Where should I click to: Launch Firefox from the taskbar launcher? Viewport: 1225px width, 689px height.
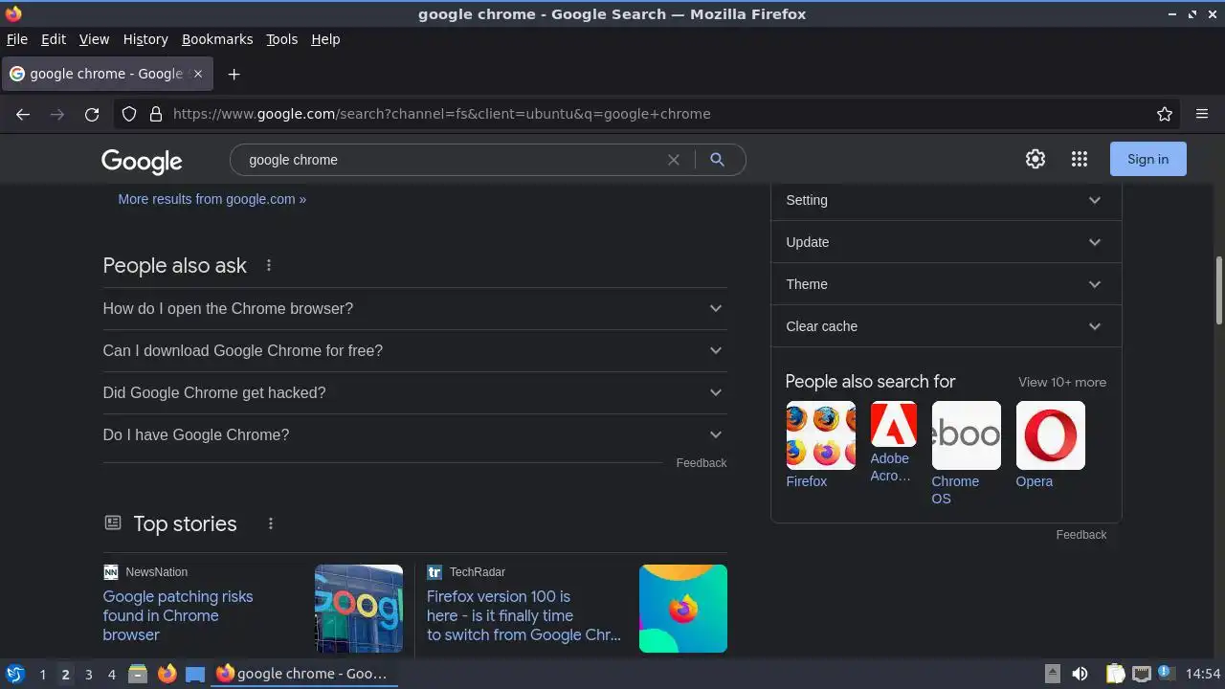(167, 674)
